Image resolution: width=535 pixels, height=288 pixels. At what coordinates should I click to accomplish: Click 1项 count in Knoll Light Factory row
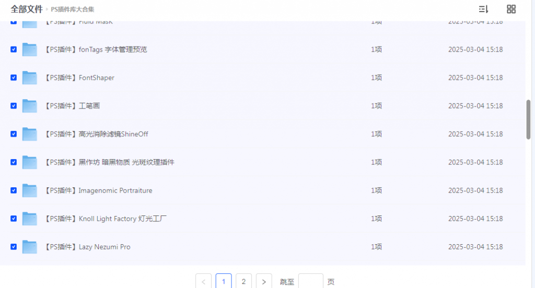tap(376, 219)
